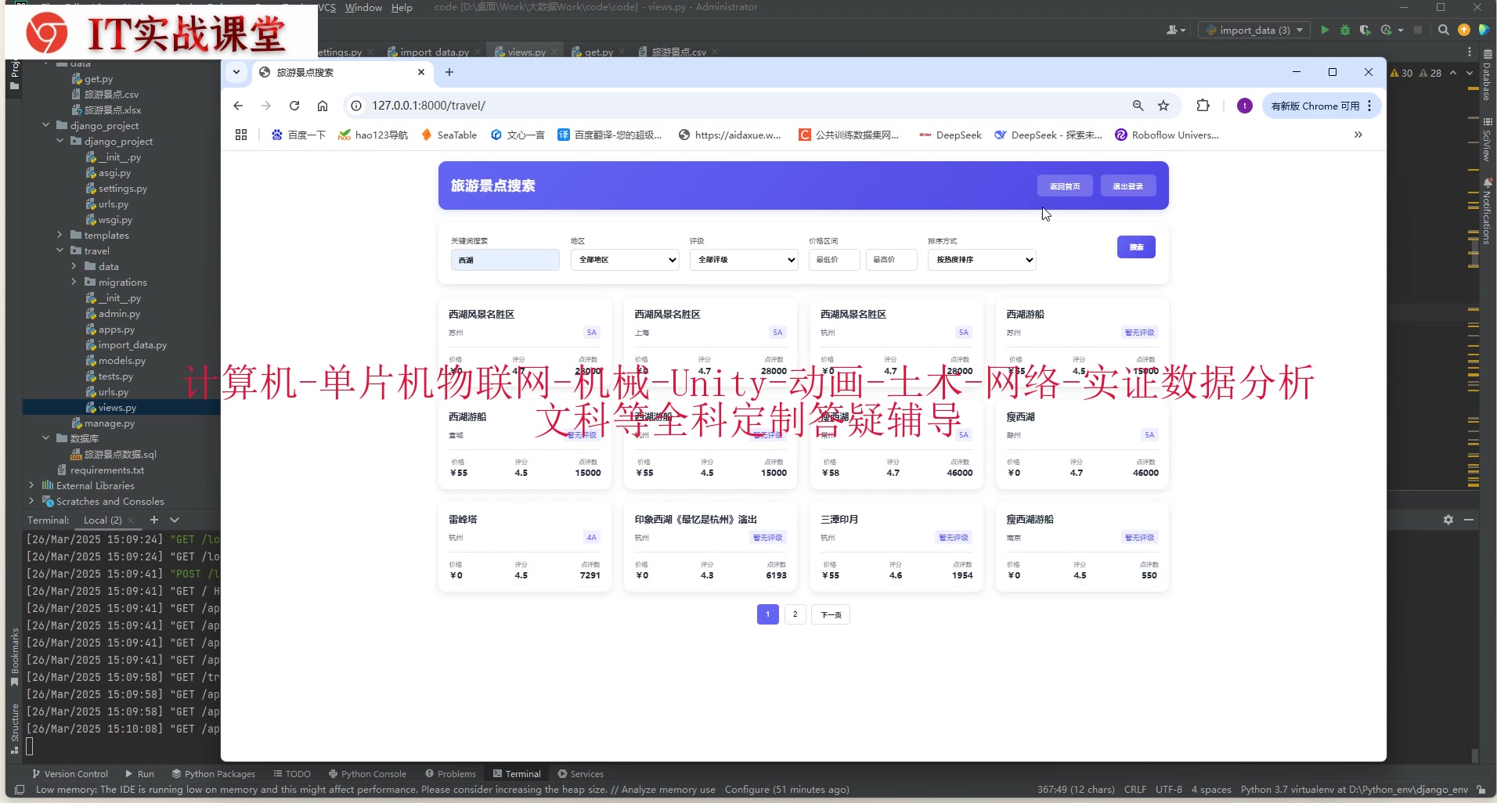Screen dimensions: 1497x803
Task: Run the project with green play icon
Action: click(x=1325, y=30)
